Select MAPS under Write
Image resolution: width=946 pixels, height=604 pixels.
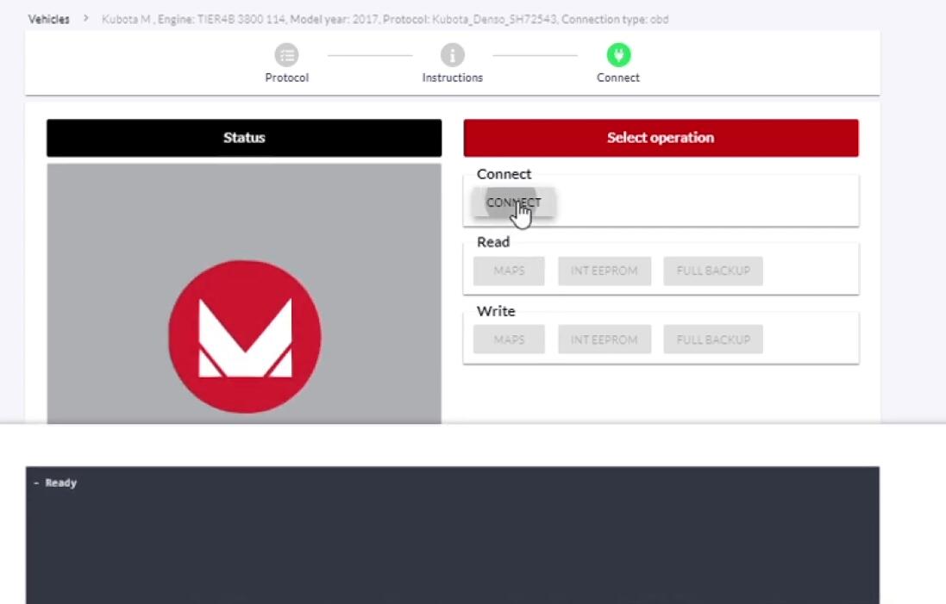[x=509, y=339]
